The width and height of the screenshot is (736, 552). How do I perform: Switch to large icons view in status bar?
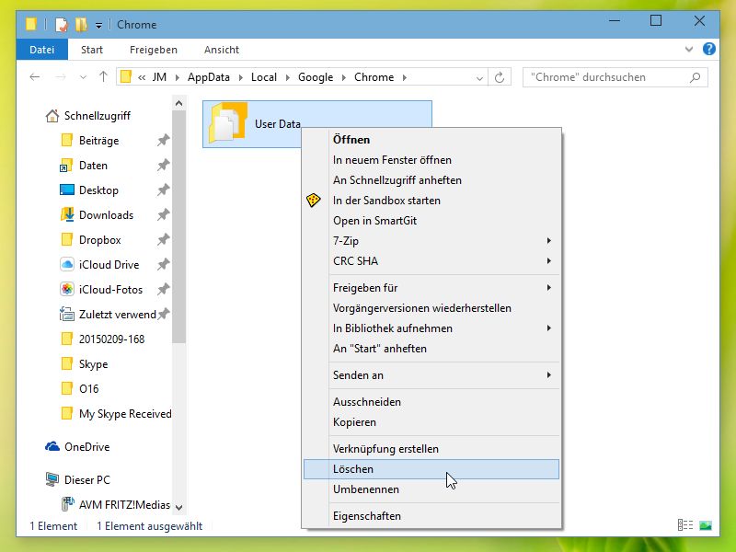click(x=706, y=524)
